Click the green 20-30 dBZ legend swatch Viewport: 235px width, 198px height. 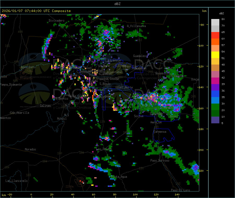tap(215, 107)
